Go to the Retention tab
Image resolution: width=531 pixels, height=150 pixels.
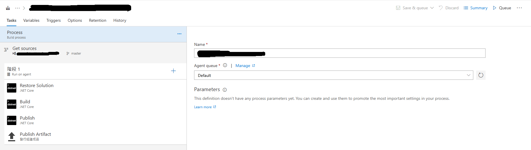pos(98,20)
